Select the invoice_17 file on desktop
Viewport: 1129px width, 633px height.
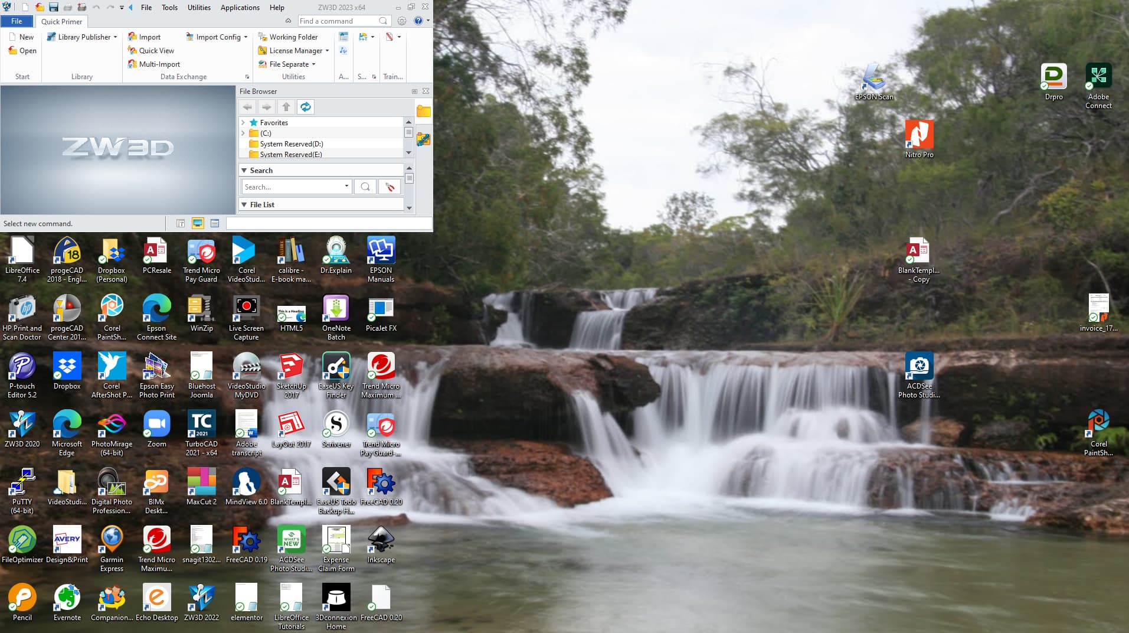1099,313
